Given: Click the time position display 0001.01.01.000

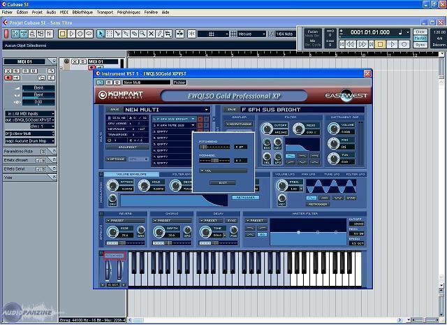Looking at the screenshot, I should 370,33.
